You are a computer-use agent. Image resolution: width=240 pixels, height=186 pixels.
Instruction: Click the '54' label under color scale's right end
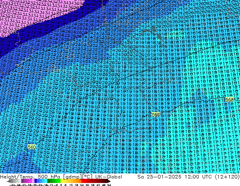pos(109,185)
